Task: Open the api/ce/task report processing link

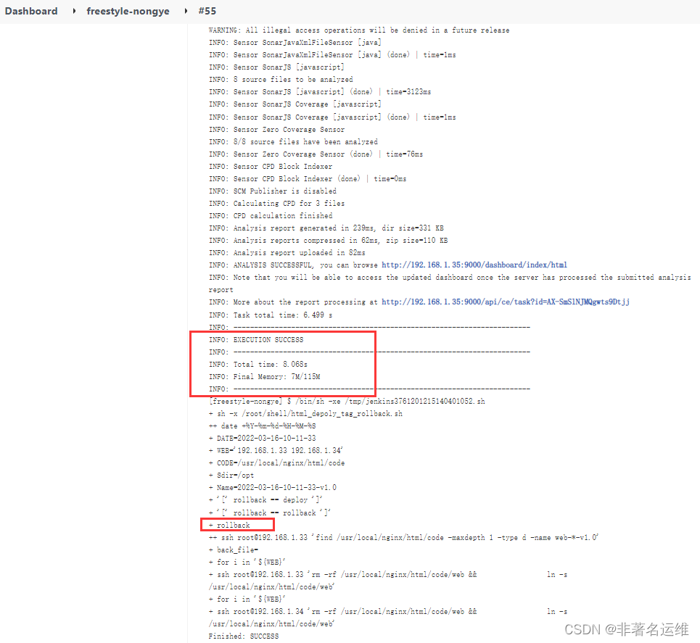Action: point(506,302)
